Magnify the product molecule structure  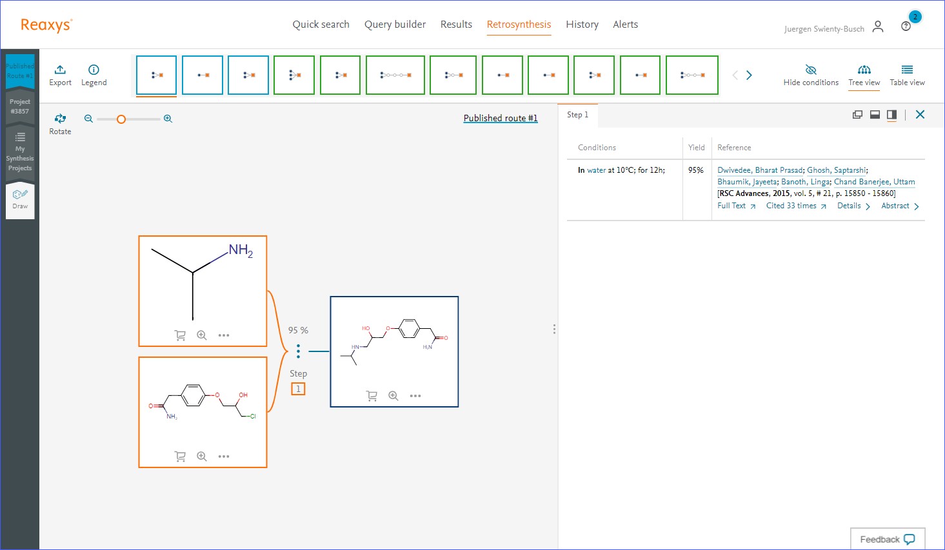tap(393, 396)
